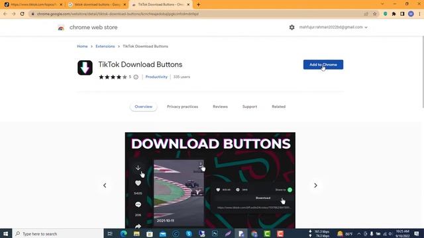Close the tiktok.com browser tab
The width and height of the screenshot is (424, 238).
tap(61, 5)
